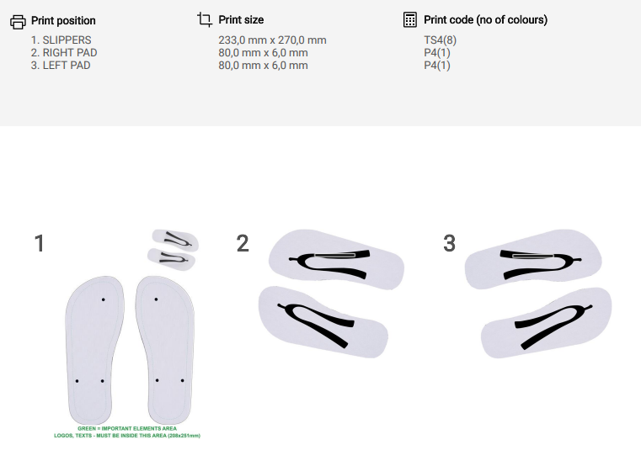Click the TS4(8) print code
Viewport: 641px width, 450px height.
441,40
